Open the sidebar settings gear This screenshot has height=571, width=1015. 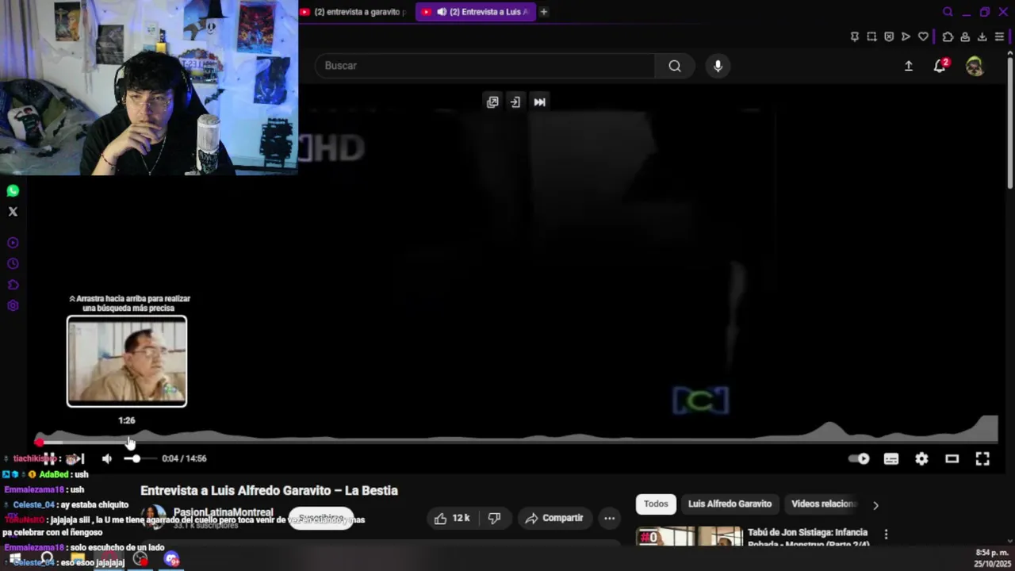click(13, 306)
